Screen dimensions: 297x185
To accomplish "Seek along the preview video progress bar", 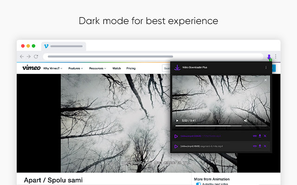I will click(221, 126).
